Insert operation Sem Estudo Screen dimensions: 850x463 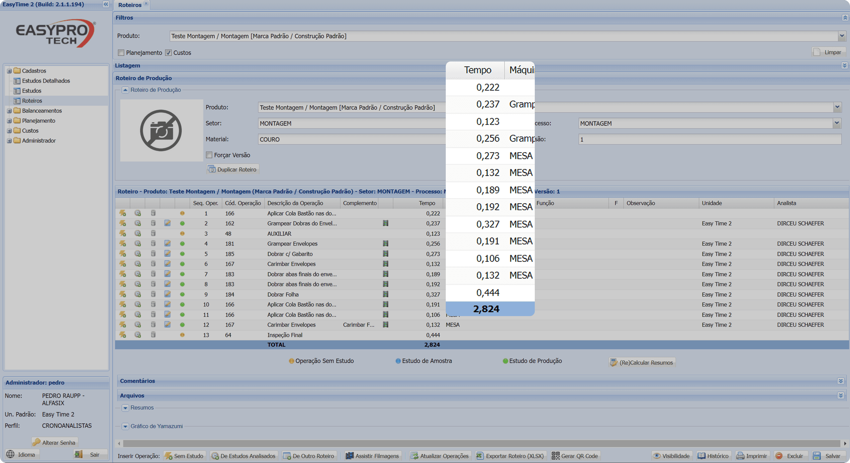pos(185,456)
